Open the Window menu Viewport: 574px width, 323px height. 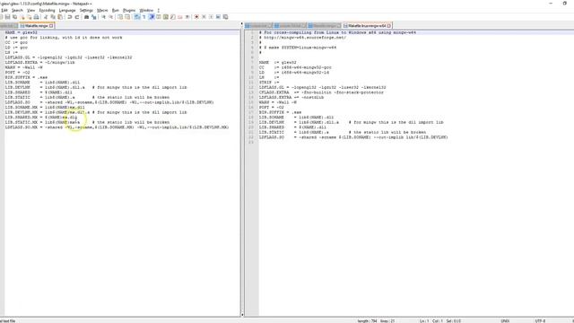coord(146,10)
